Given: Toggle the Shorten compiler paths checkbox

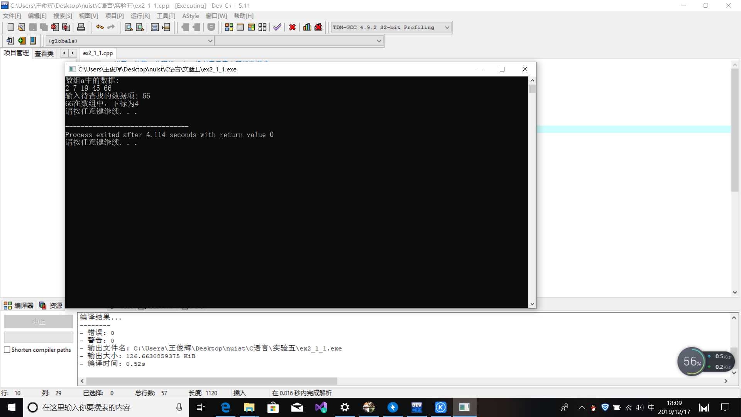Looking at the screenshot, I should [7, 350].
